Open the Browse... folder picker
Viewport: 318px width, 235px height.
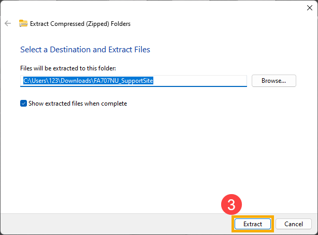[274, 81]
